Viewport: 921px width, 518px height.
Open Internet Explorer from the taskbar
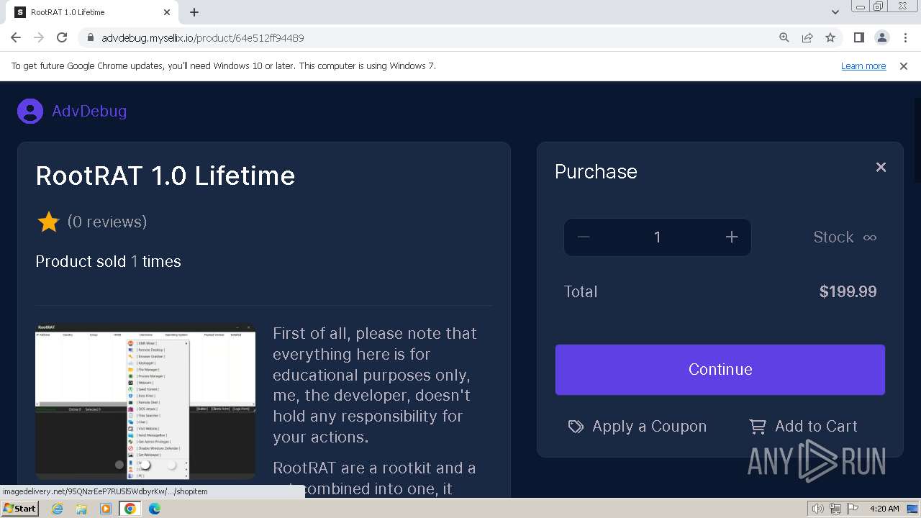(x=58, y=509)
